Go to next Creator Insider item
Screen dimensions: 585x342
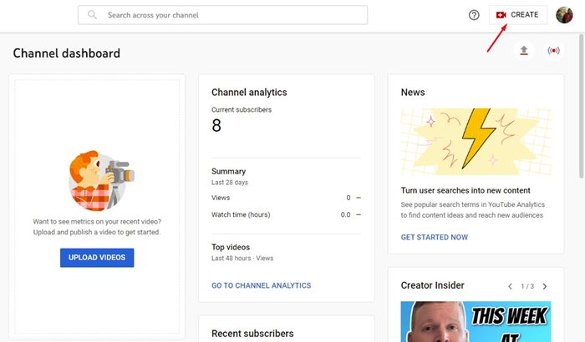pyautogui.click(x=545, y=286)
